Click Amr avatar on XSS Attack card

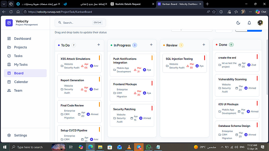(x=92, y=66)
